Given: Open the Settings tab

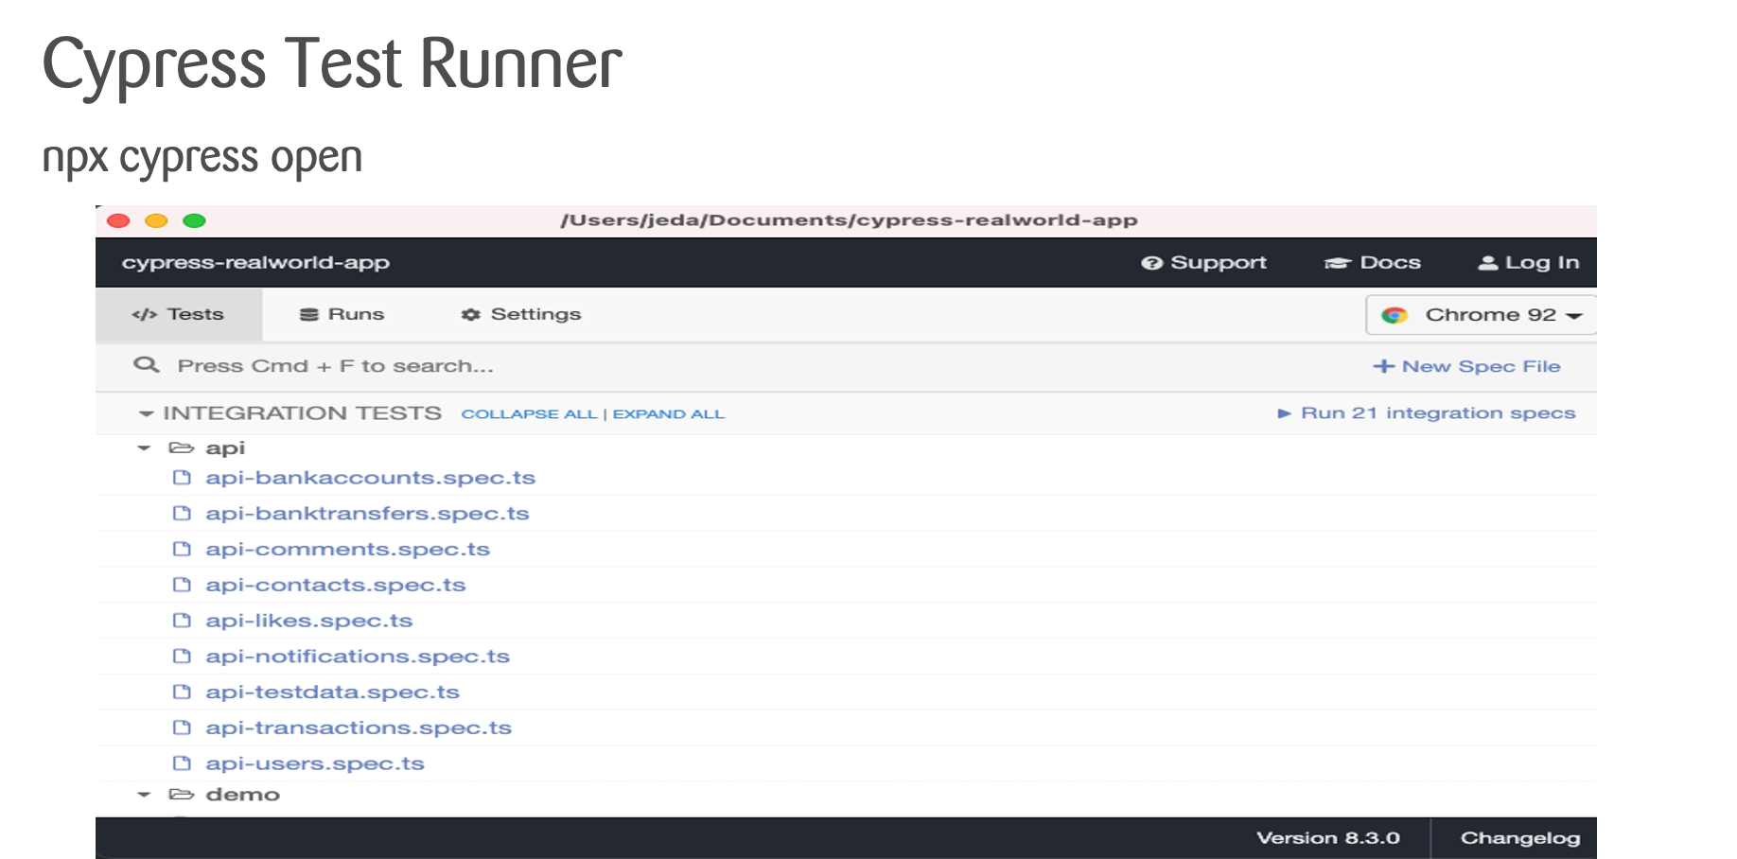Looking at the screenshot, I should [521, 315].
